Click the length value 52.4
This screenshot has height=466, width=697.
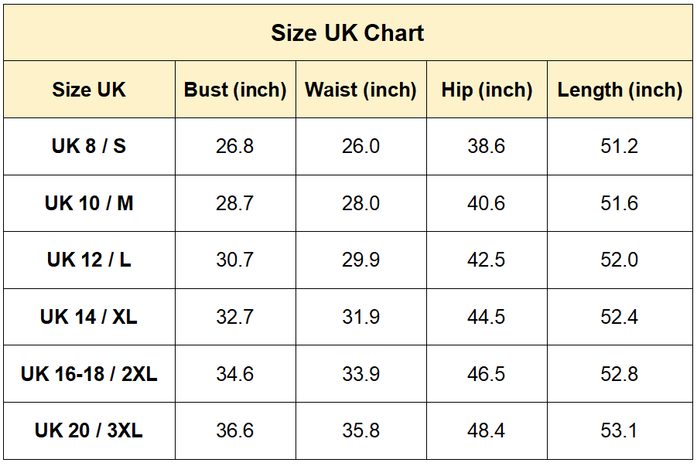click(x=619, y=317)
